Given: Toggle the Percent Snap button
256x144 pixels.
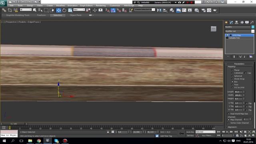Looking at the screenshot, I should click(x=119, y=10).
